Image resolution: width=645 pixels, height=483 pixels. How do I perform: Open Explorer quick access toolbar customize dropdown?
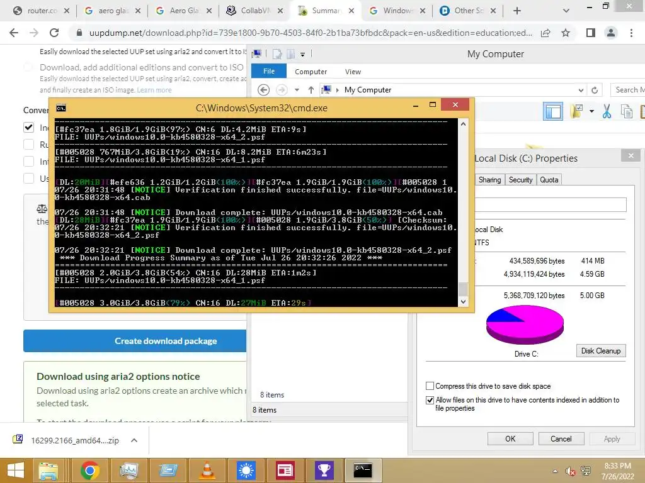(303, 54)
